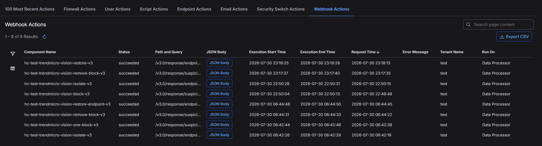542x146 pixels.
Task: View JSON Body for vision-restore-v3 row
Action: (x=219, y=63)
